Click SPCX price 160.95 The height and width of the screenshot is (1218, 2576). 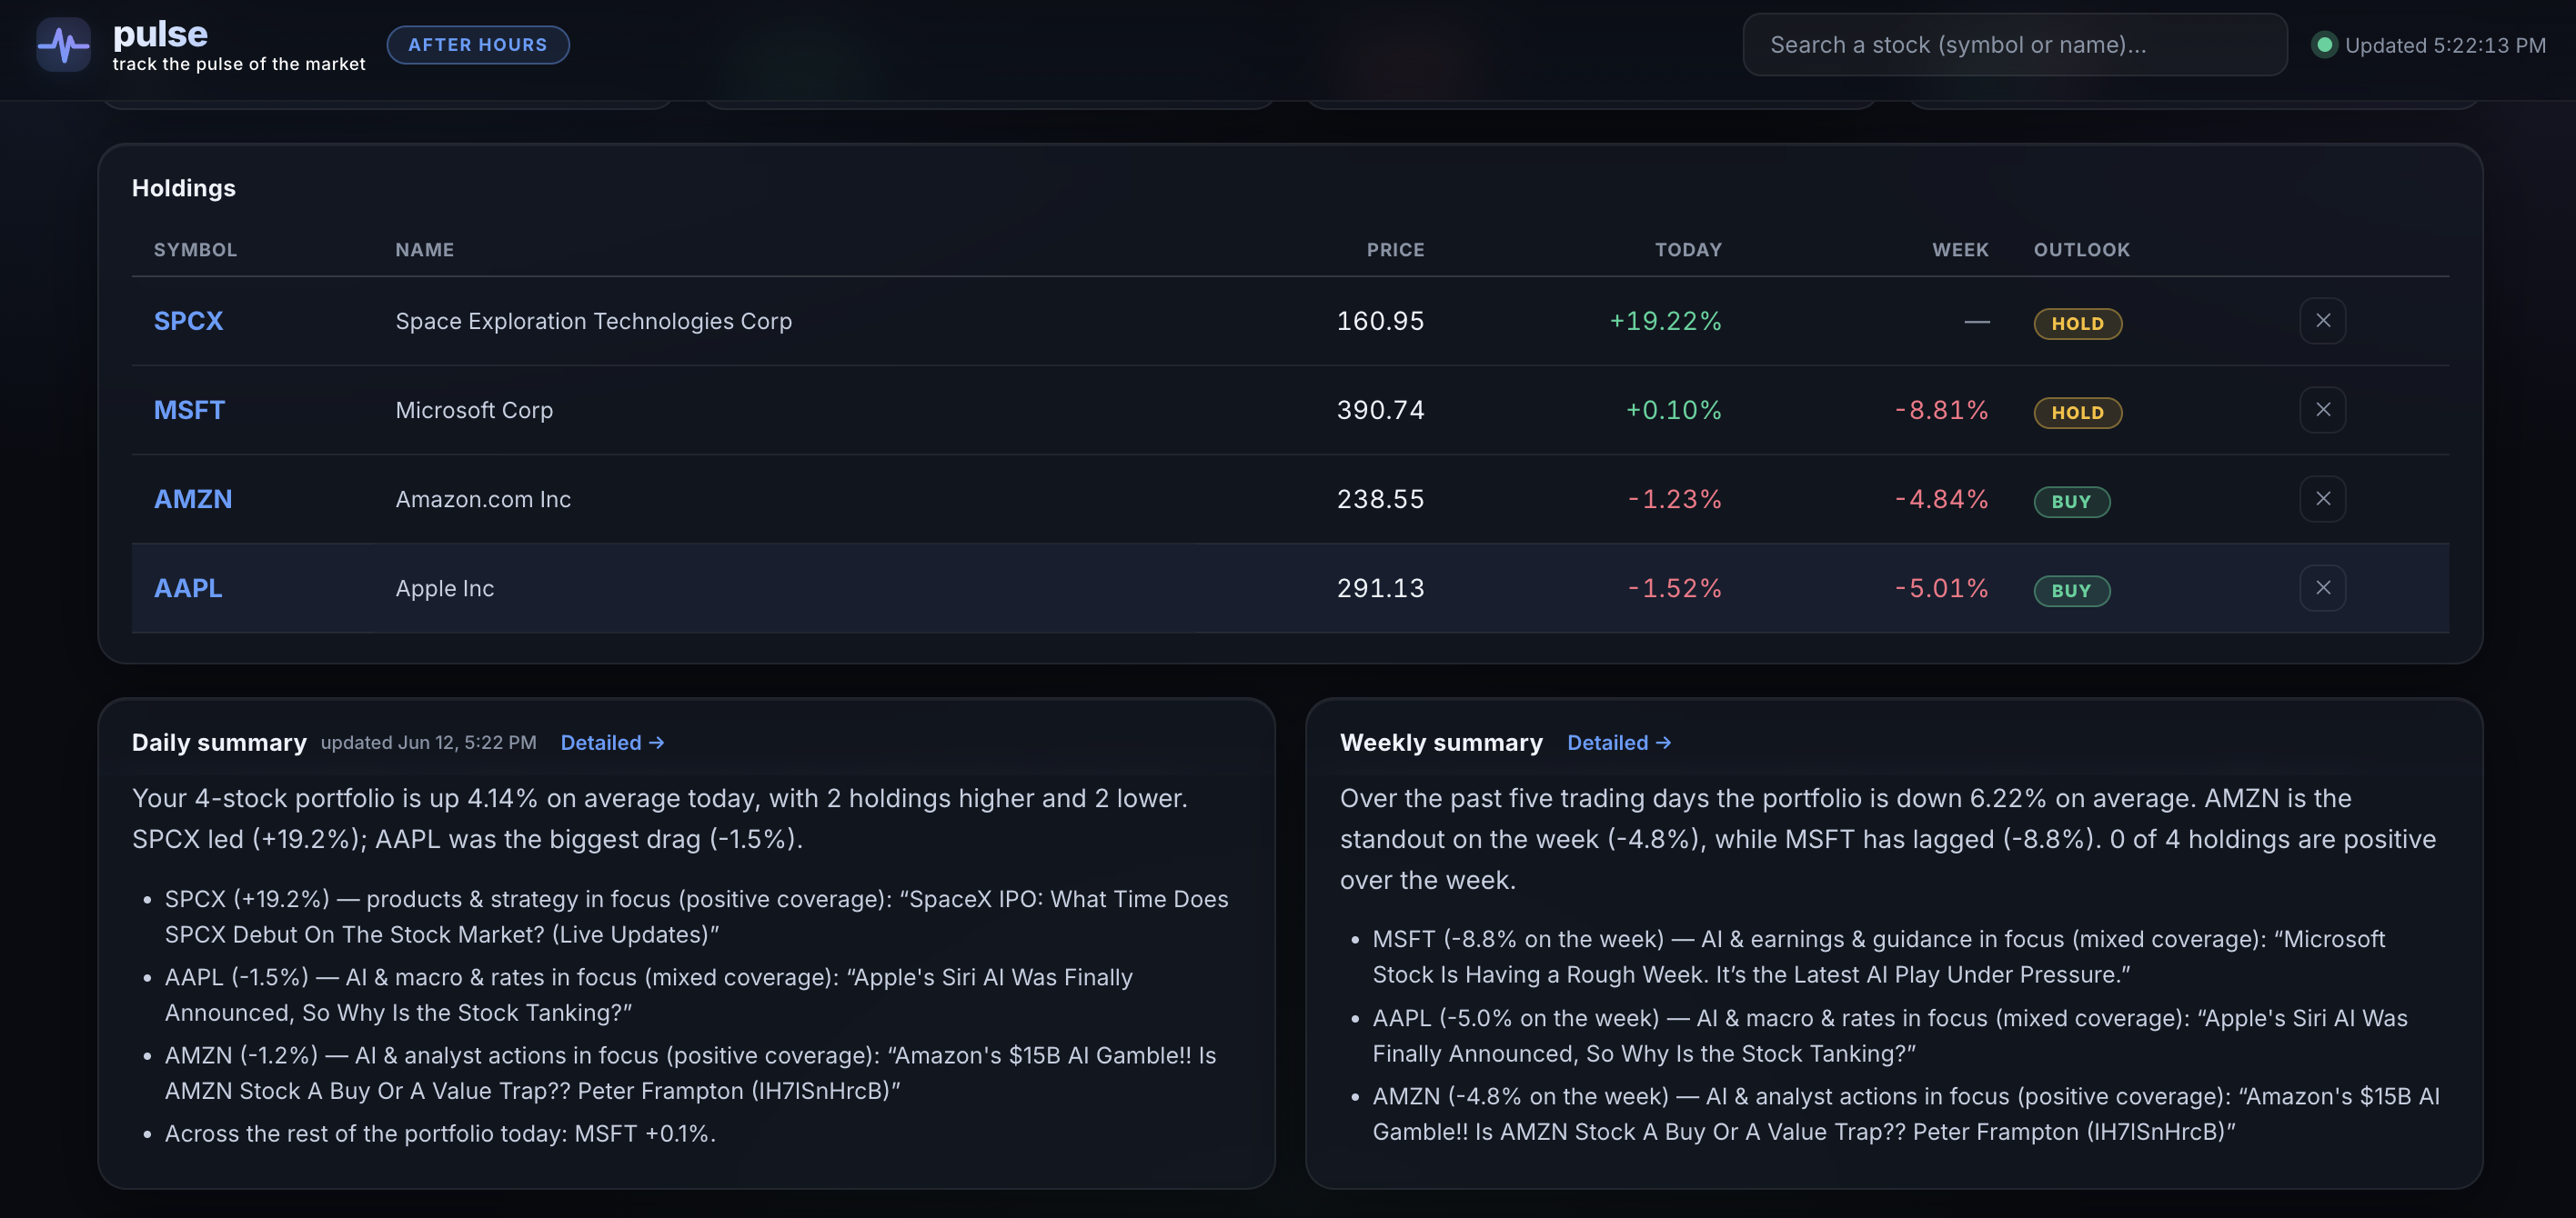click(x=1380, y=321)
